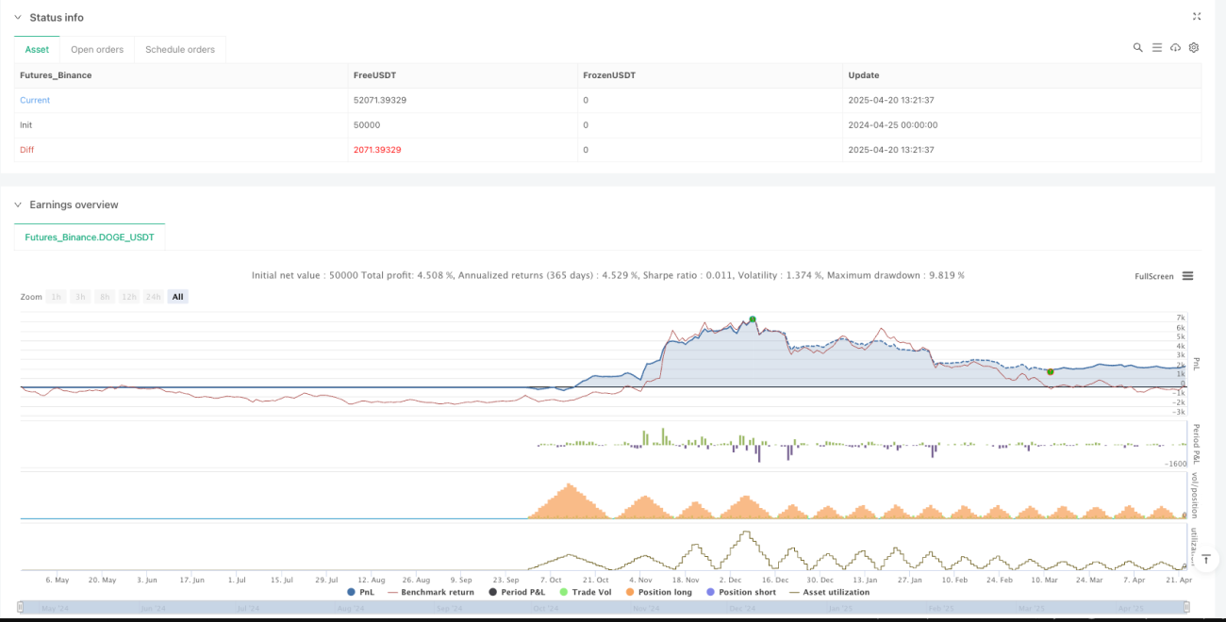Screen dimensions: 1226x622
Task: Hide the Position long series in the legend
Action: (659, 592)
